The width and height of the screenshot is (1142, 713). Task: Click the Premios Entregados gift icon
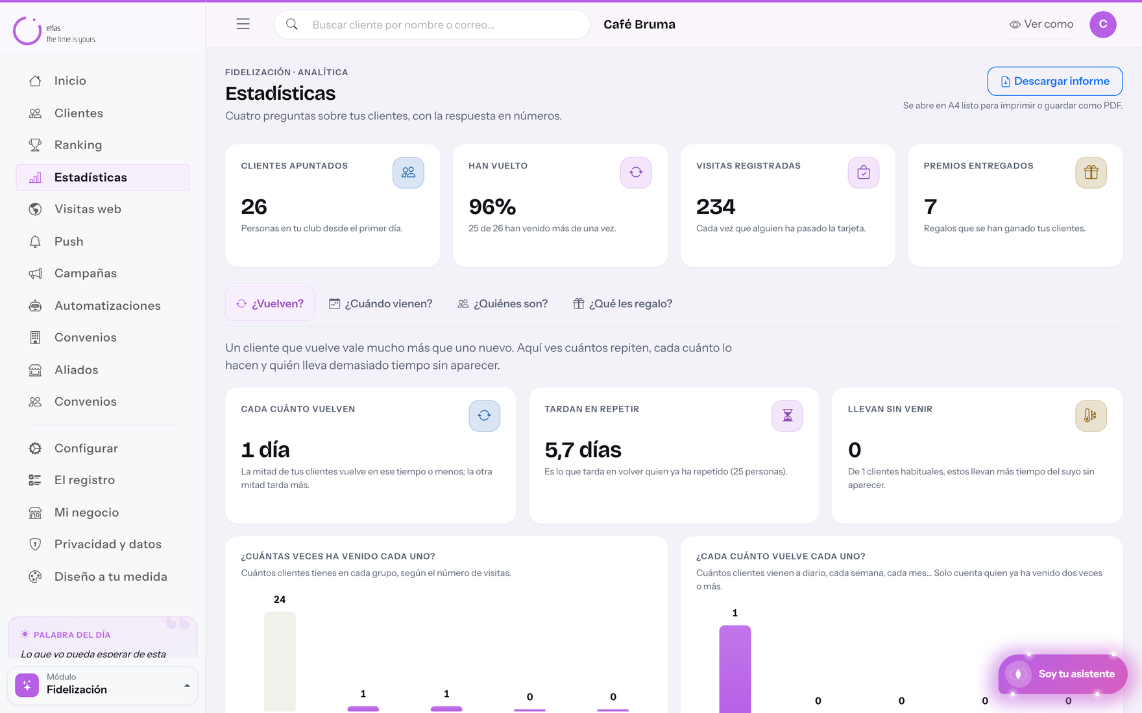(1091, 172)
